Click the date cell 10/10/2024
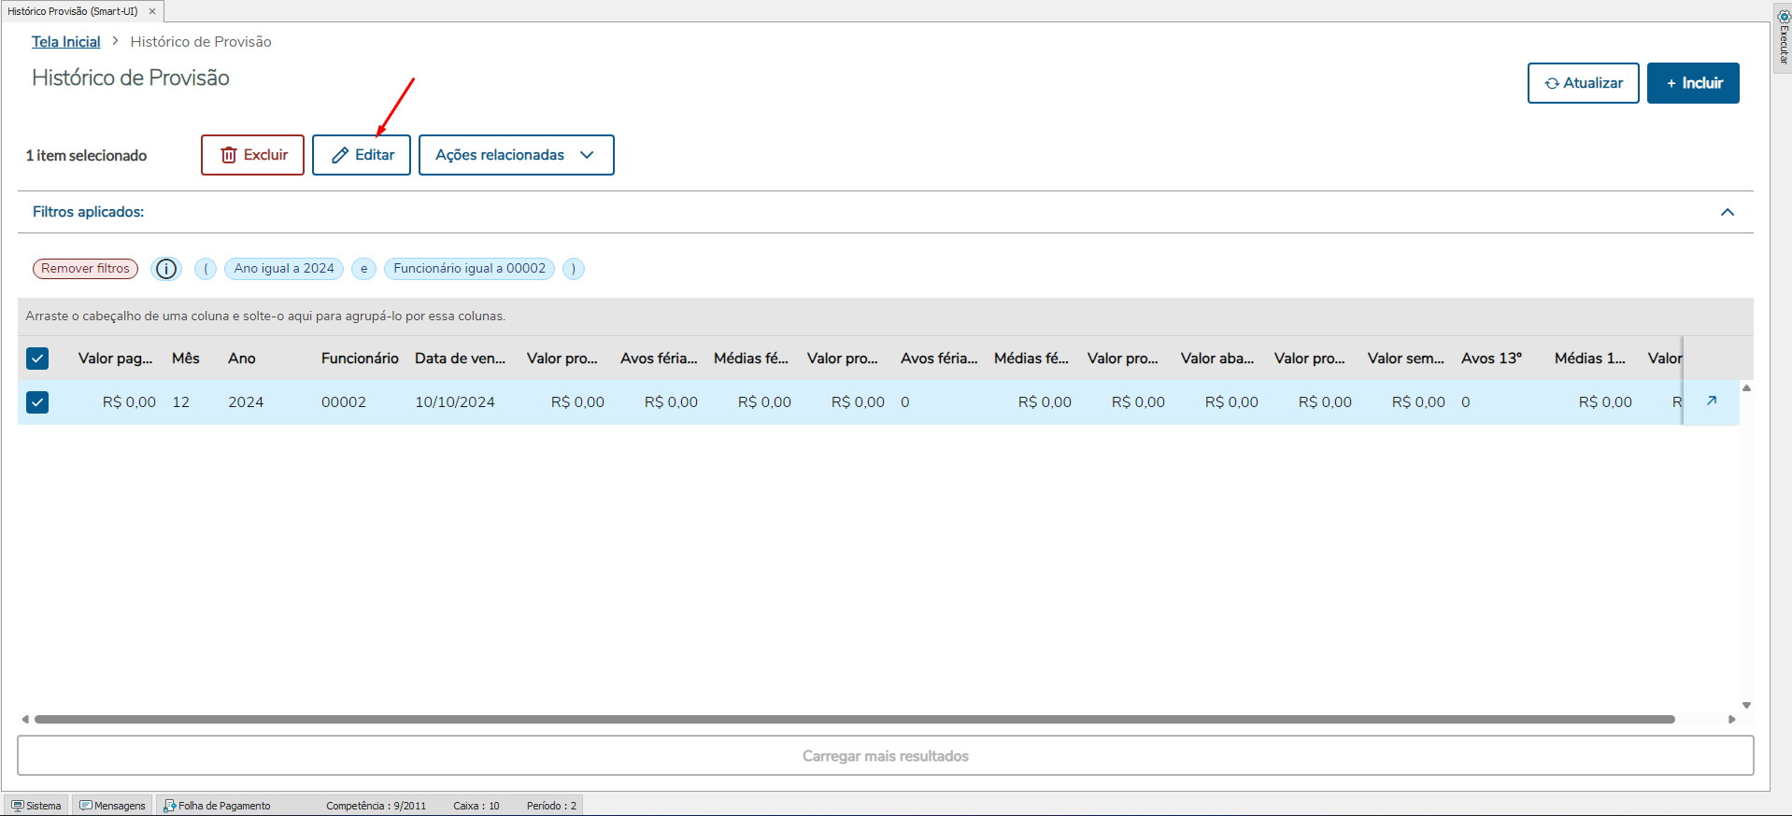This screenshot has height=816, width=1792. (x=455, y=402)
